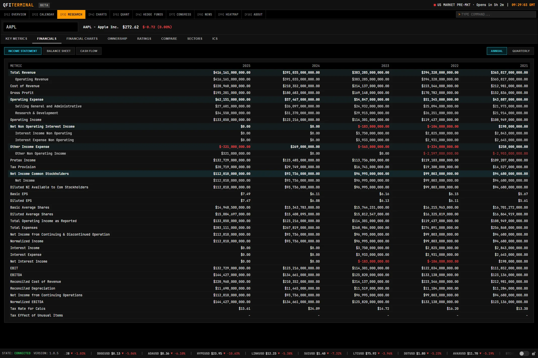Image resolution: width=538 pixels, height=358 pixels.
Task: Click the open padlock icon in the status bar
Action: pos(534,353)
